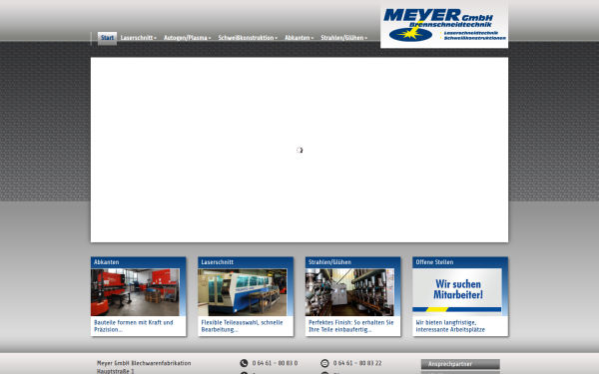Click the Laserschnitt card title
Image resolution: width=599 pixels, height=374 pixels.
pos(217,262)
